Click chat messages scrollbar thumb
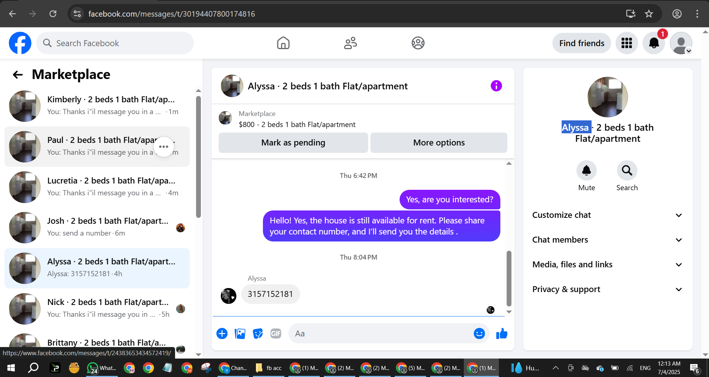This screenshot has width=709, height=377. pyautogui.click(x=509, y=278)
